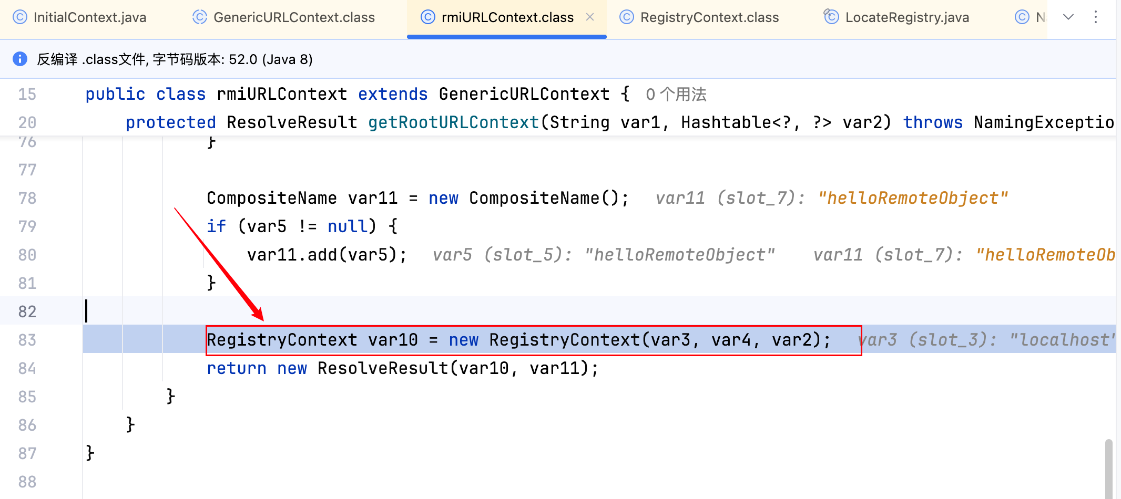Open the LocateRegistry.java tab
This screenshot has width=1121, height=499.
[906, 17]
